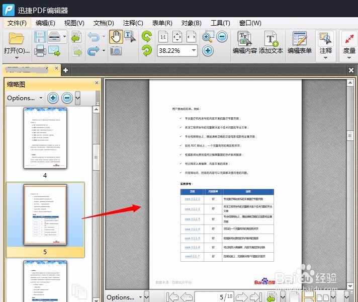Click the snapshot camera tool
358x302 pixels.
pyautogui.click(x=116, y=51)
